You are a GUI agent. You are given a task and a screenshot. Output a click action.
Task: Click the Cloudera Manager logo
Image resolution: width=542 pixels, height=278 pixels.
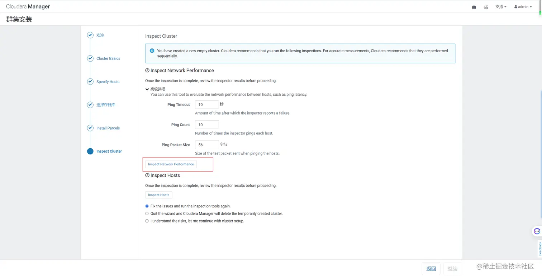point(28,6)
